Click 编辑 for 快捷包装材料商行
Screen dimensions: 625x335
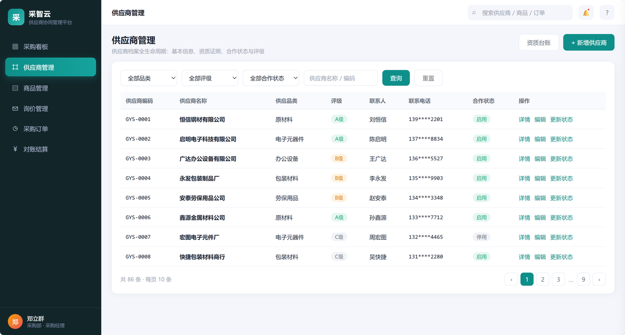540,257
